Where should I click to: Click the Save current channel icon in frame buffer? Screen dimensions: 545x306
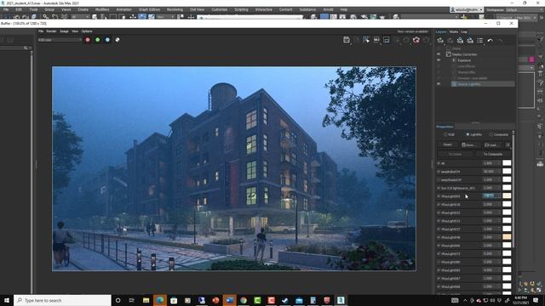(x=347, y=40)
